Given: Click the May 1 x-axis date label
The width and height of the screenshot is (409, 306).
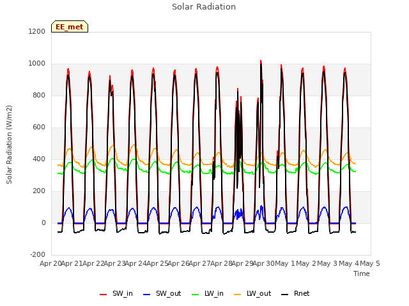Looking at the screenshot, I should (x=285, y=263).
